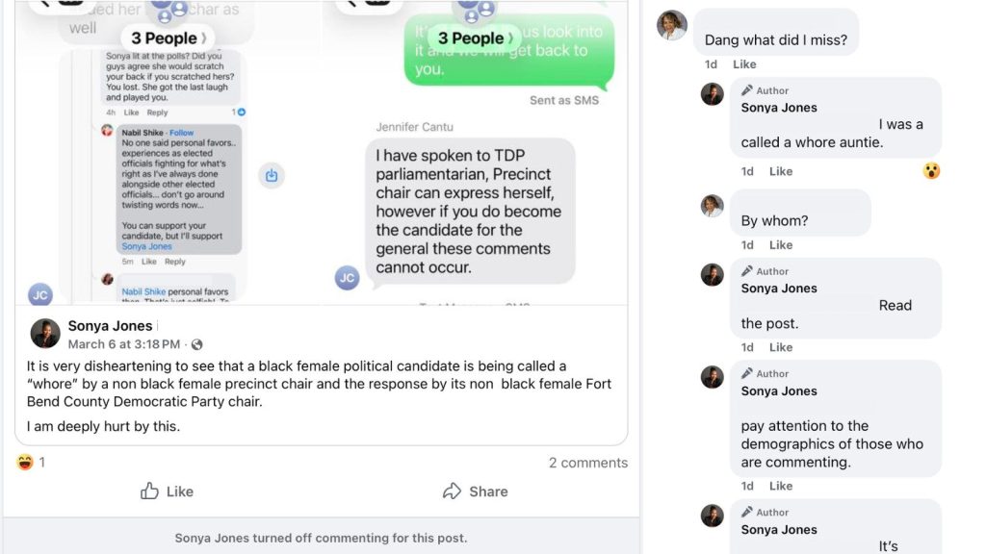The width and height of the screenshot is (986, 554).
Task: Like the 'By whom?' comment
Action: (781, 245)
